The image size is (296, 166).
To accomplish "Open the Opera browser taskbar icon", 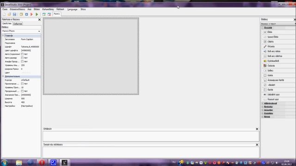I will 42,162.
